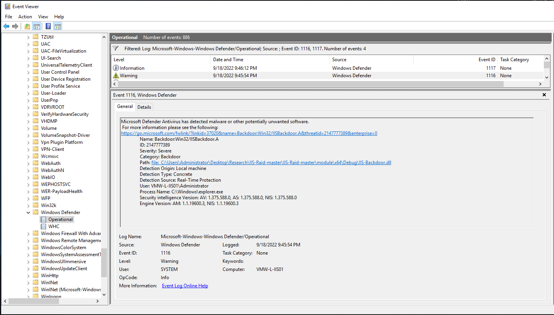Click the Information level icon in 1117 row

click(x=116, y=68)
